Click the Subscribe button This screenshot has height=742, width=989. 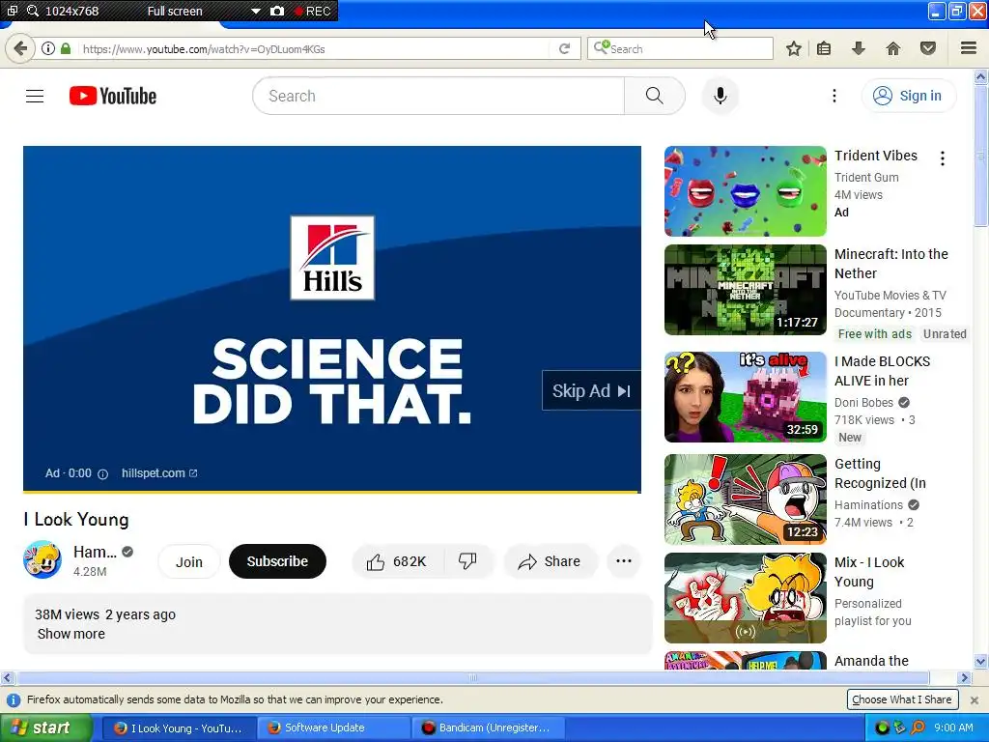point(277,561)
